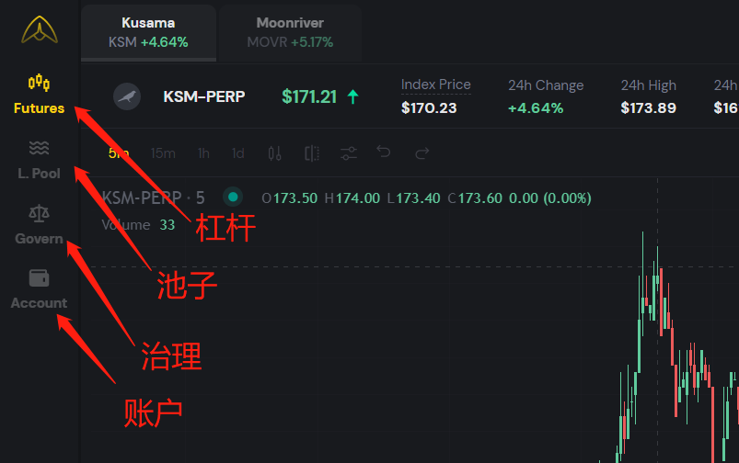Open the L. Pool waves icon
Screen dimensions: 739x463
pos(40,148)
